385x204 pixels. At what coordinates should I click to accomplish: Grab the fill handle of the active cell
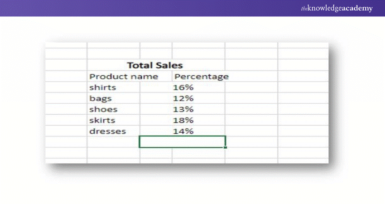[x=225, y=147]
